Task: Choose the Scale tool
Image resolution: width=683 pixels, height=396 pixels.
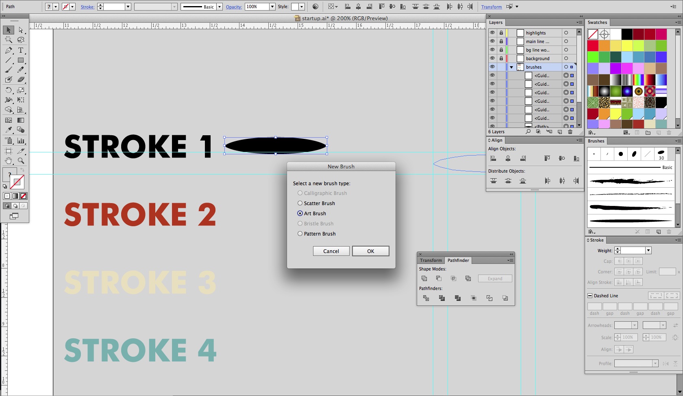Action: point(21,90)
